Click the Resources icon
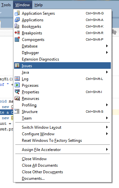This screenshot has height=188, width=119. tap(17, 98)
